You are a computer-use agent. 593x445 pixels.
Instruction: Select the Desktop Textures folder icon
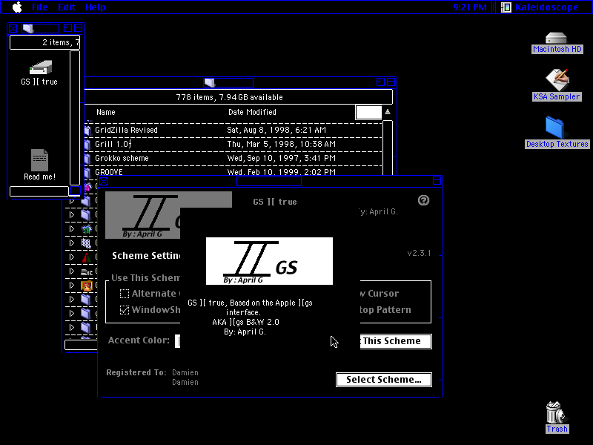point(554,128)
